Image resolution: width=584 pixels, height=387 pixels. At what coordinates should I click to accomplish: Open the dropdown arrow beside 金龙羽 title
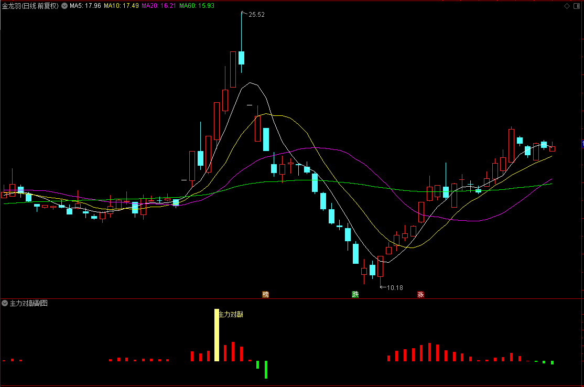pos(64,6)
